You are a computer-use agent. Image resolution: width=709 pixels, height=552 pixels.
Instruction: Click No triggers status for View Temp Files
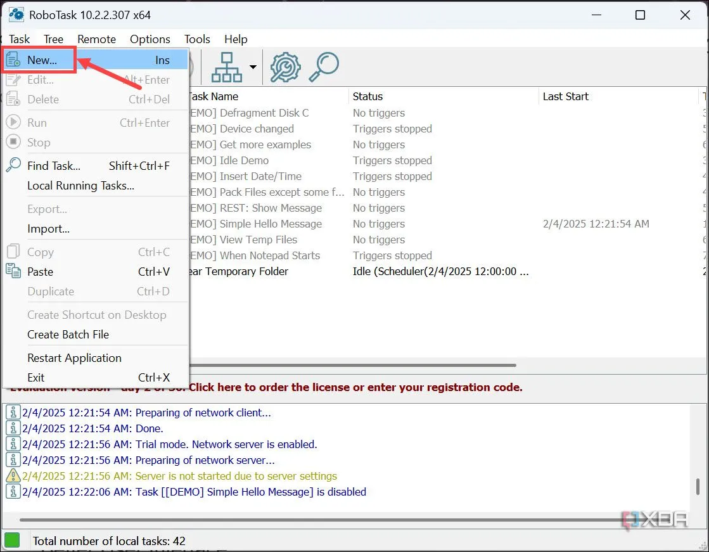(x=378, y=240)
